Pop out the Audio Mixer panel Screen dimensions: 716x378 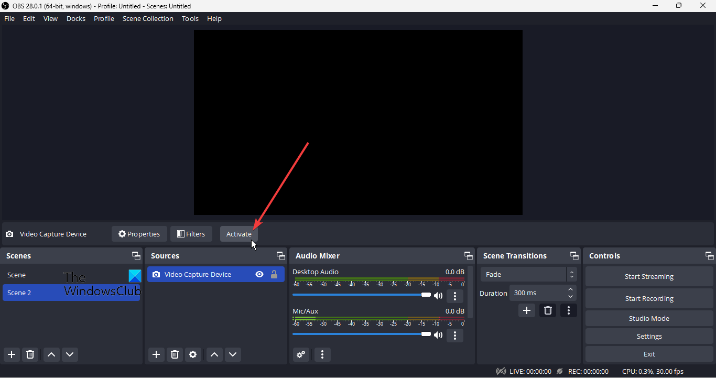[x=468, y=255]
